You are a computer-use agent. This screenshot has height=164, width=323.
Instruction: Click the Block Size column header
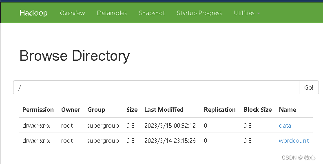tap(257, 110)
